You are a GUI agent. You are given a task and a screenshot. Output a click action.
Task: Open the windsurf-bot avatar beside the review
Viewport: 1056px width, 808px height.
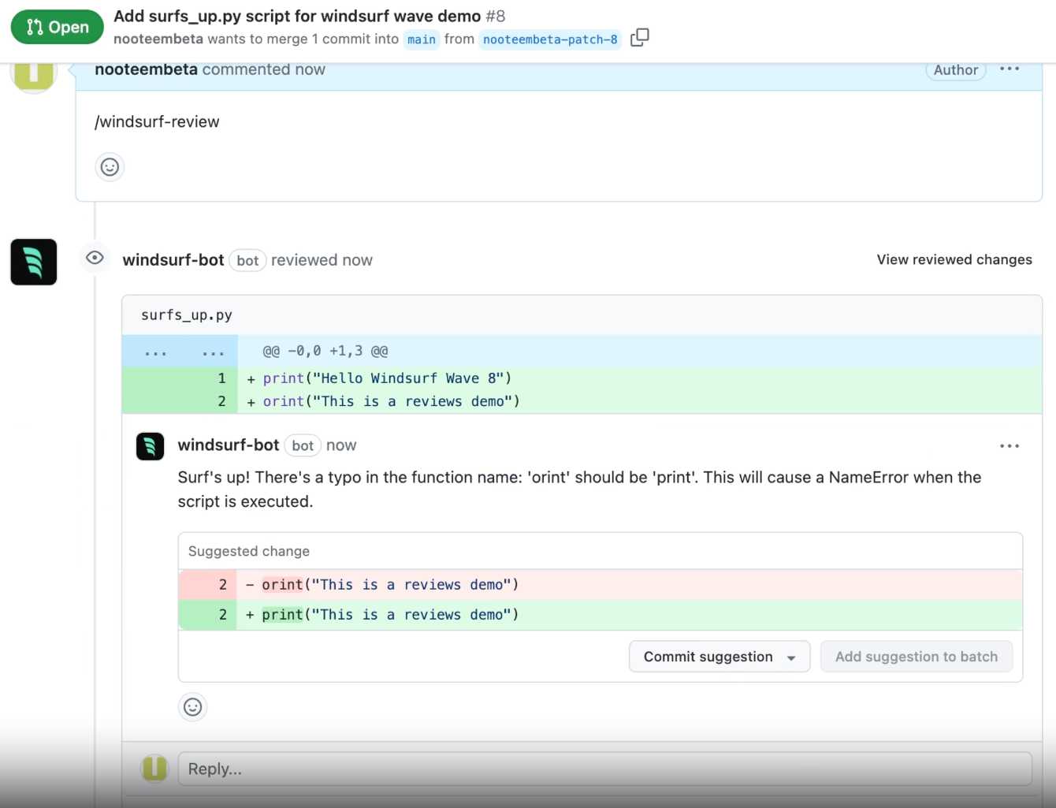(34, 262)
